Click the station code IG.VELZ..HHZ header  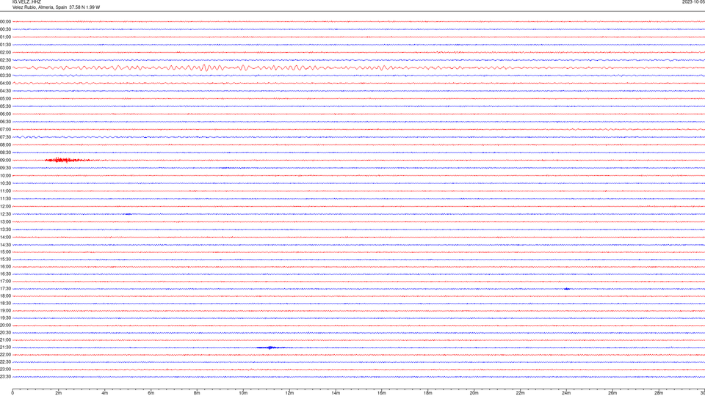point(26,1)
